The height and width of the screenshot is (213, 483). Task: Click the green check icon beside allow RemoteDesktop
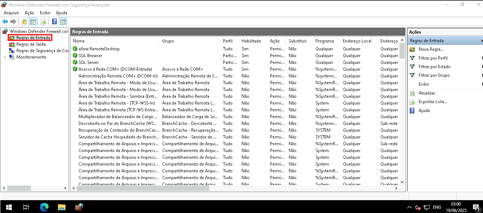(x=75, y=49)
